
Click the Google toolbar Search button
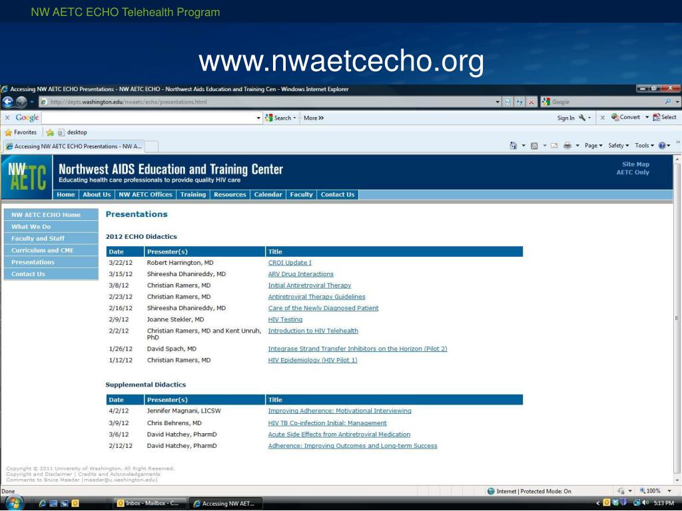(280, 118)
